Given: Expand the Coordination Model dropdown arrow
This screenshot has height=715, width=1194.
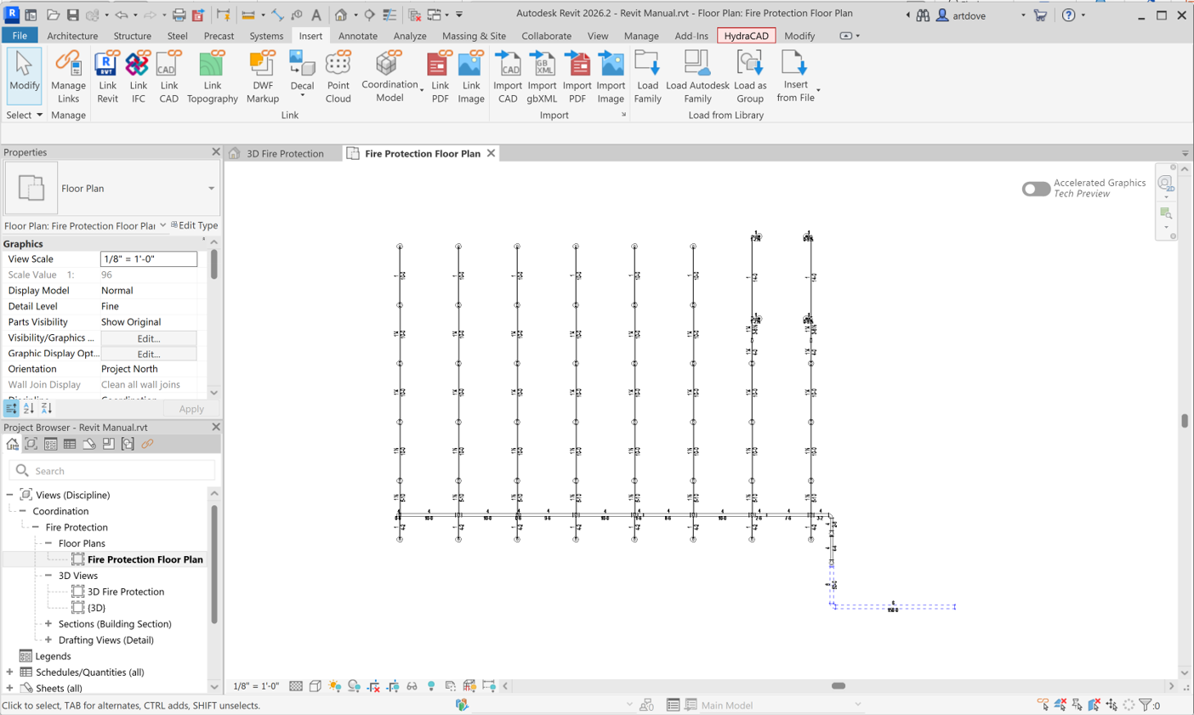Looking at the screenshot, I should 422,89.
